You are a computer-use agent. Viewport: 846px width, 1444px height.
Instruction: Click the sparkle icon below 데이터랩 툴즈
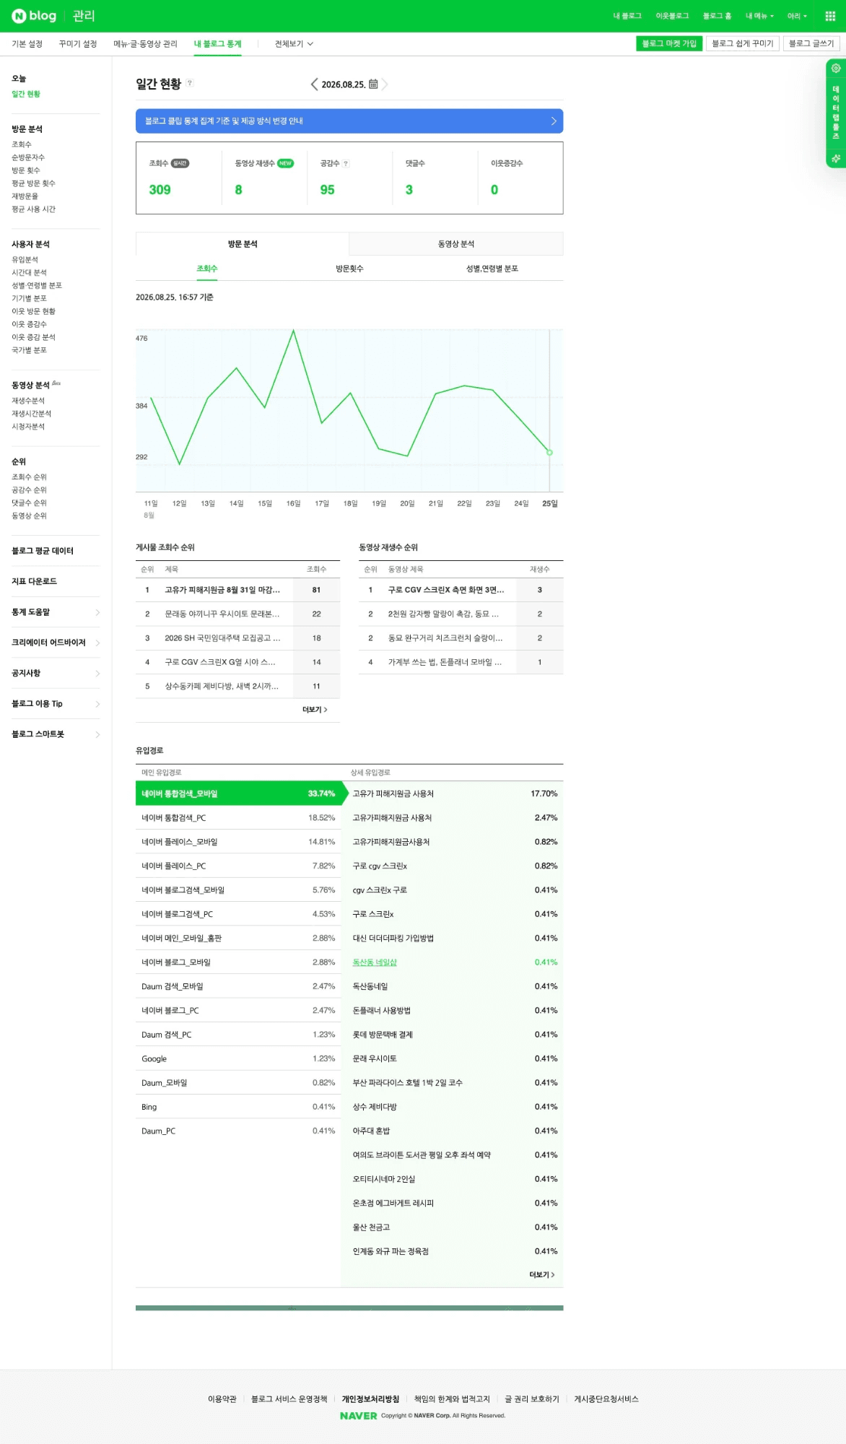click(x=836, y=158)
